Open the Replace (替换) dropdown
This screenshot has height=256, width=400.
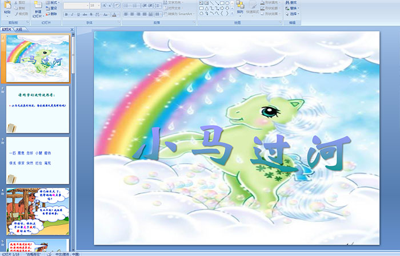point(292,8)
